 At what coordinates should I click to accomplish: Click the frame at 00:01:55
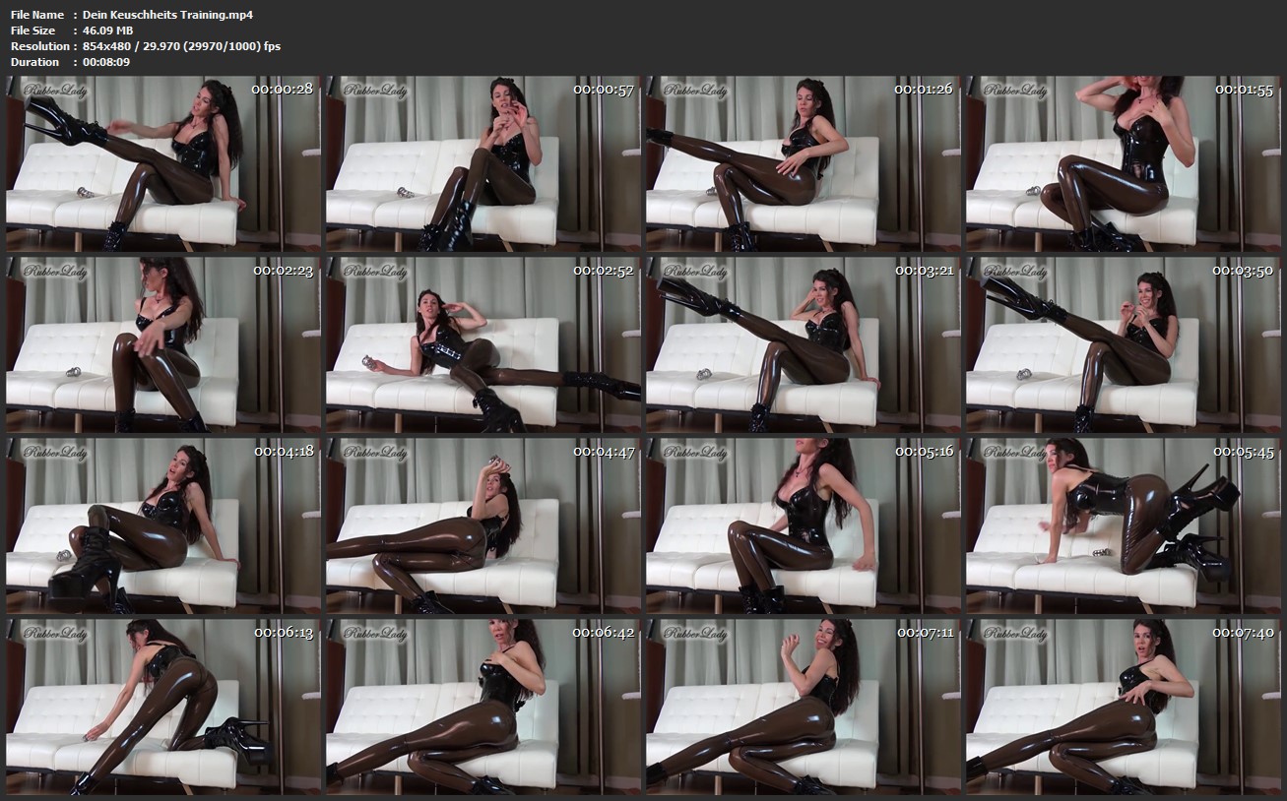click(1124, 163)
